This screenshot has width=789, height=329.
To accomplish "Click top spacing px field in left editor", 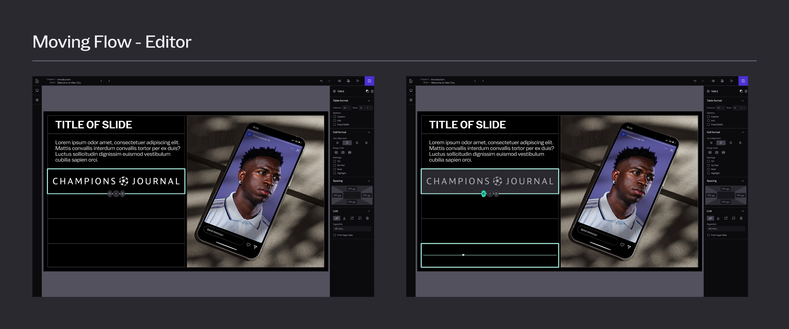I will click(352, 189).
